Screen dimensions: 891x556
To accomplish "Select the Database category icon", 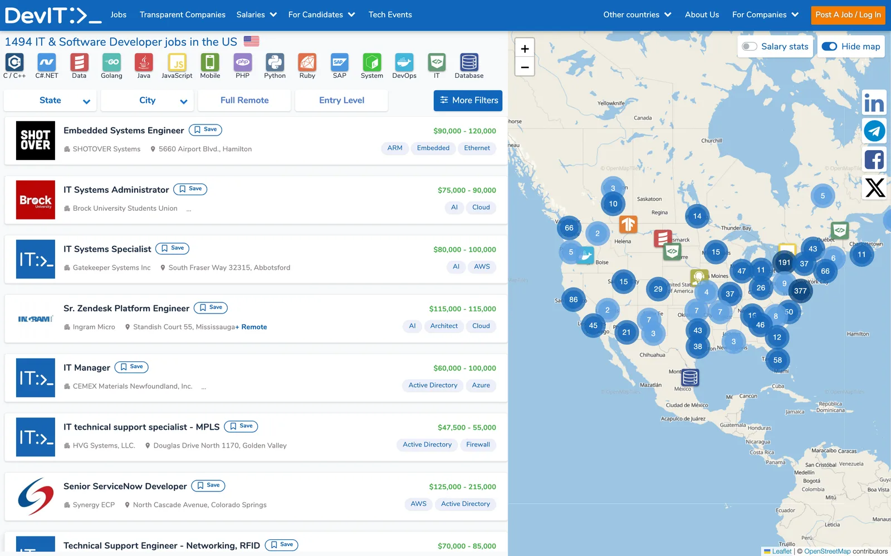I will [469, 62].
